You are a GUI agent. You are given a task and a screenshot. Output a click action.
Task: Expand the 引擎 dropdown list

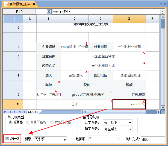click(64, 139)
